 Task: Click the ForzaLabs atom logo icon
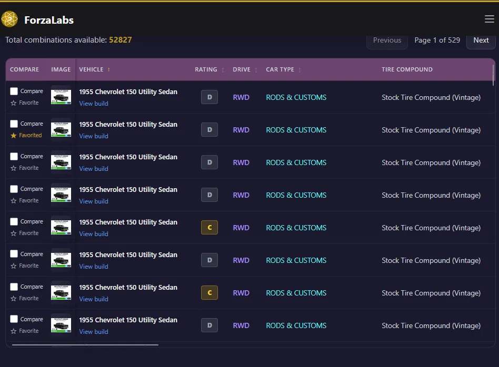pos(9,19)
